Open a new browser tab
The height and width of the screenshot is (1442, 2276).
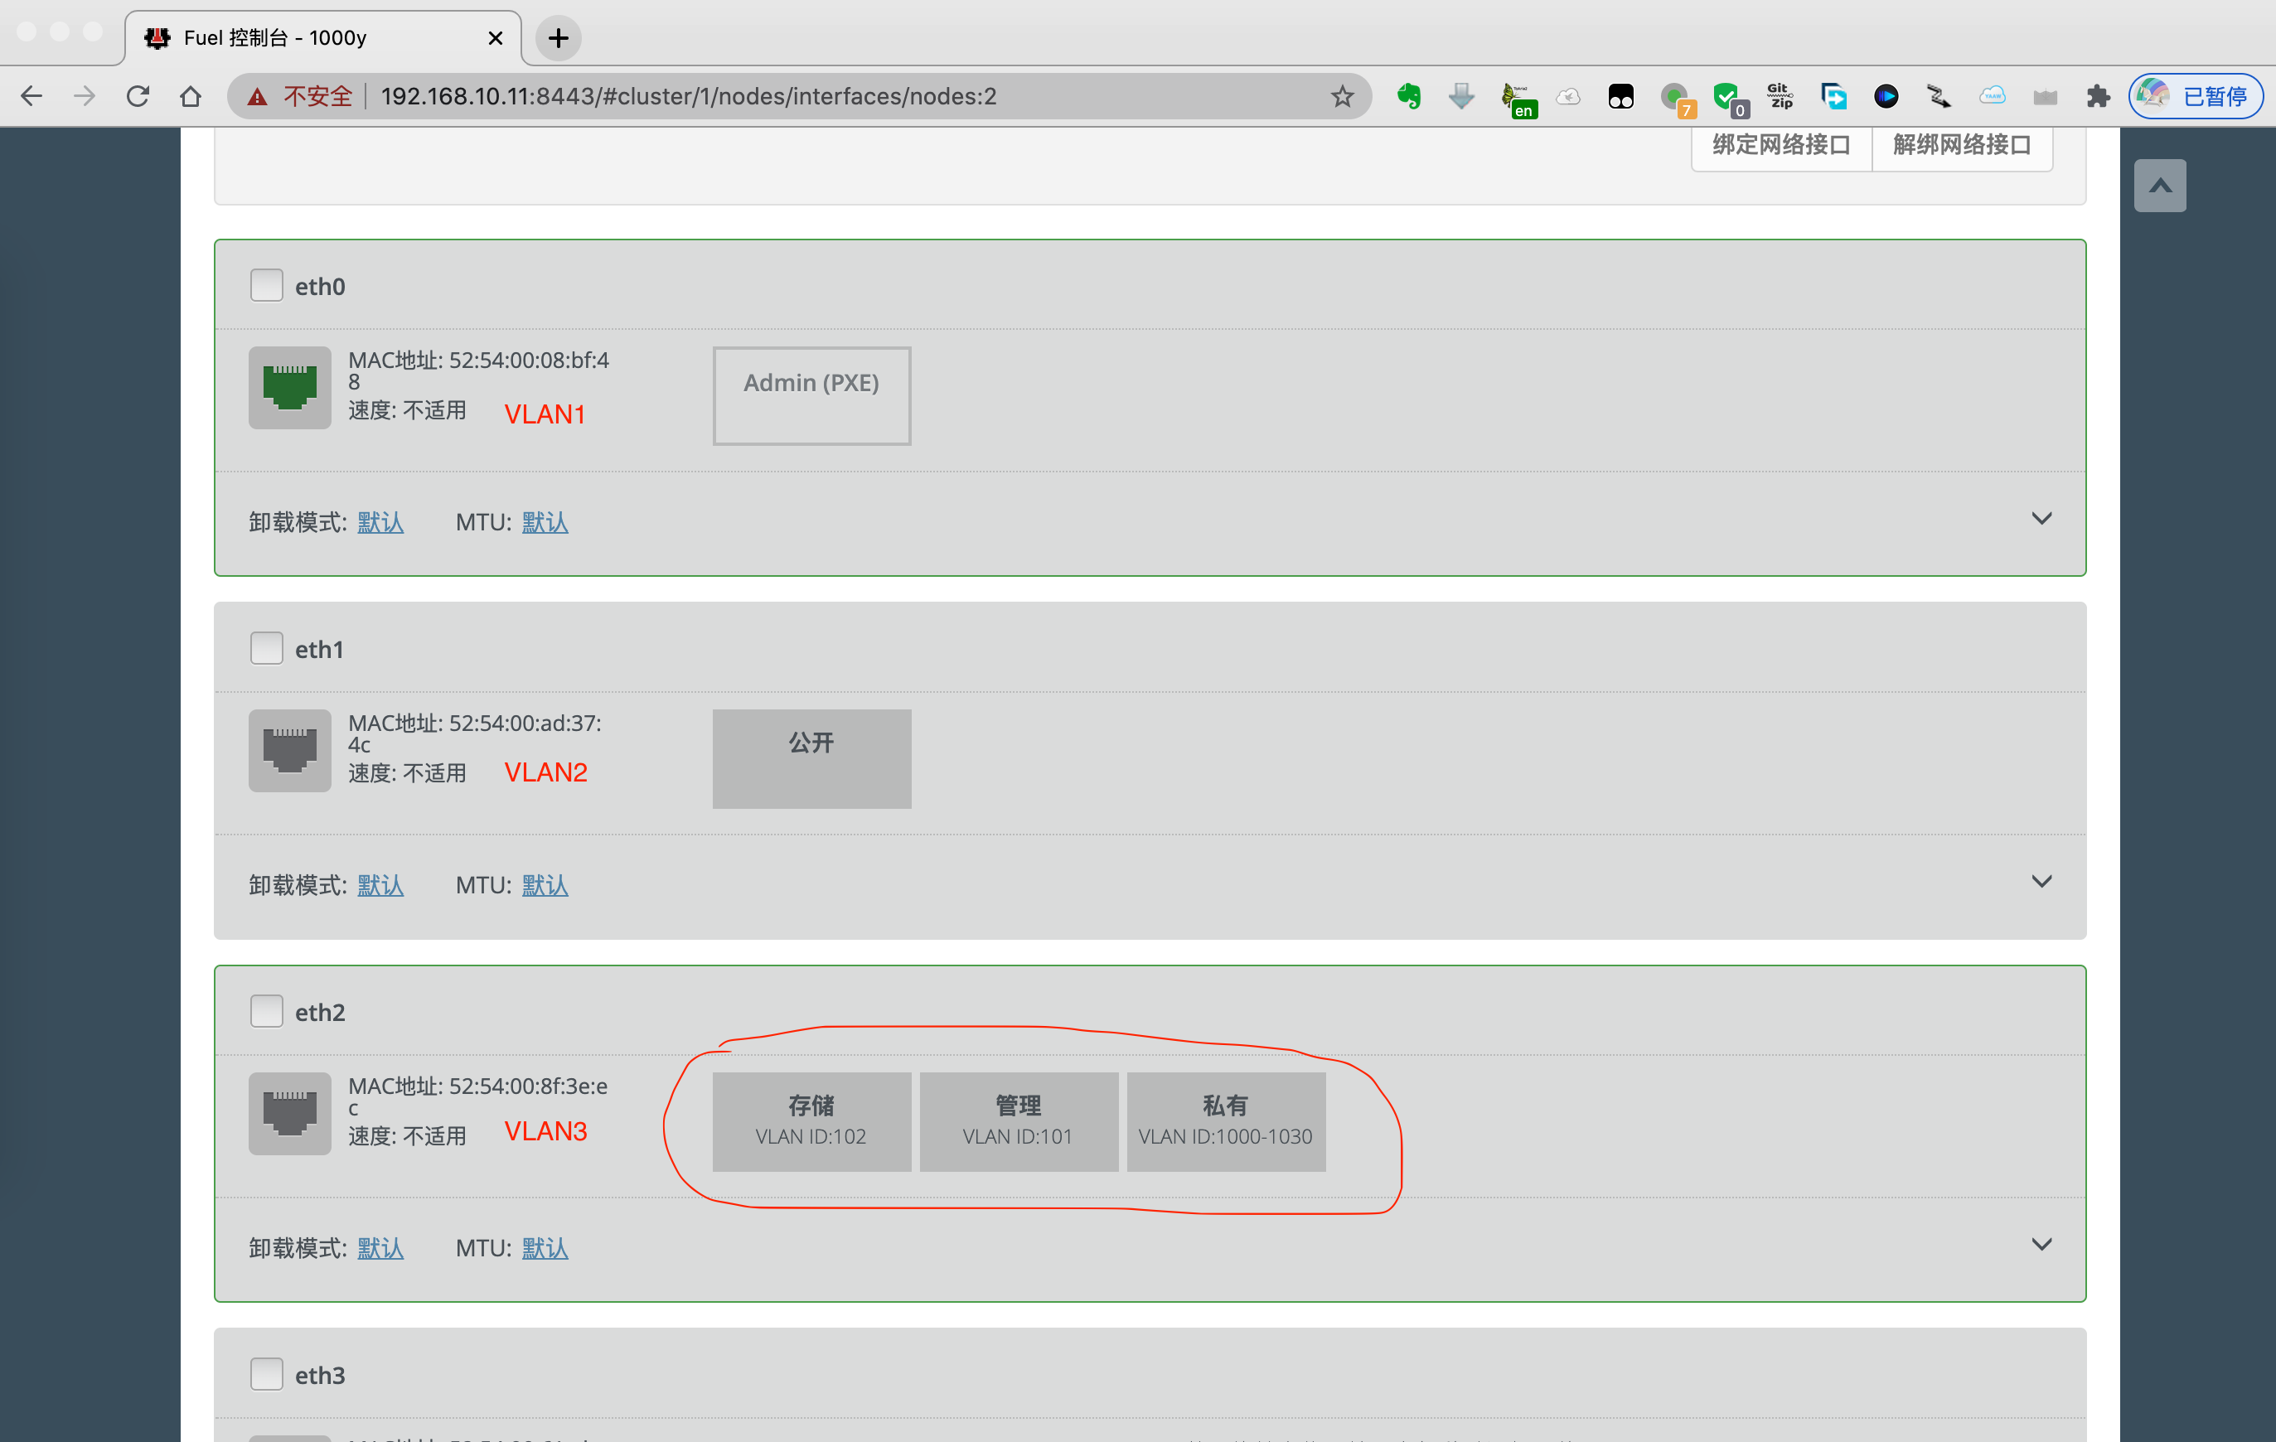(559, 38)
